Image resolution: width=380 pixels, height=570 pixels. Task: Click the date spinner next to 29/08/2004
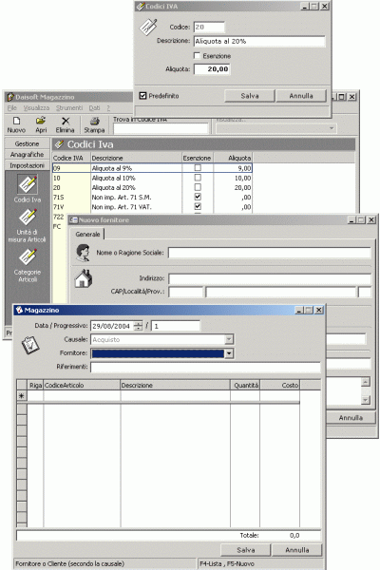pos(138,326)
